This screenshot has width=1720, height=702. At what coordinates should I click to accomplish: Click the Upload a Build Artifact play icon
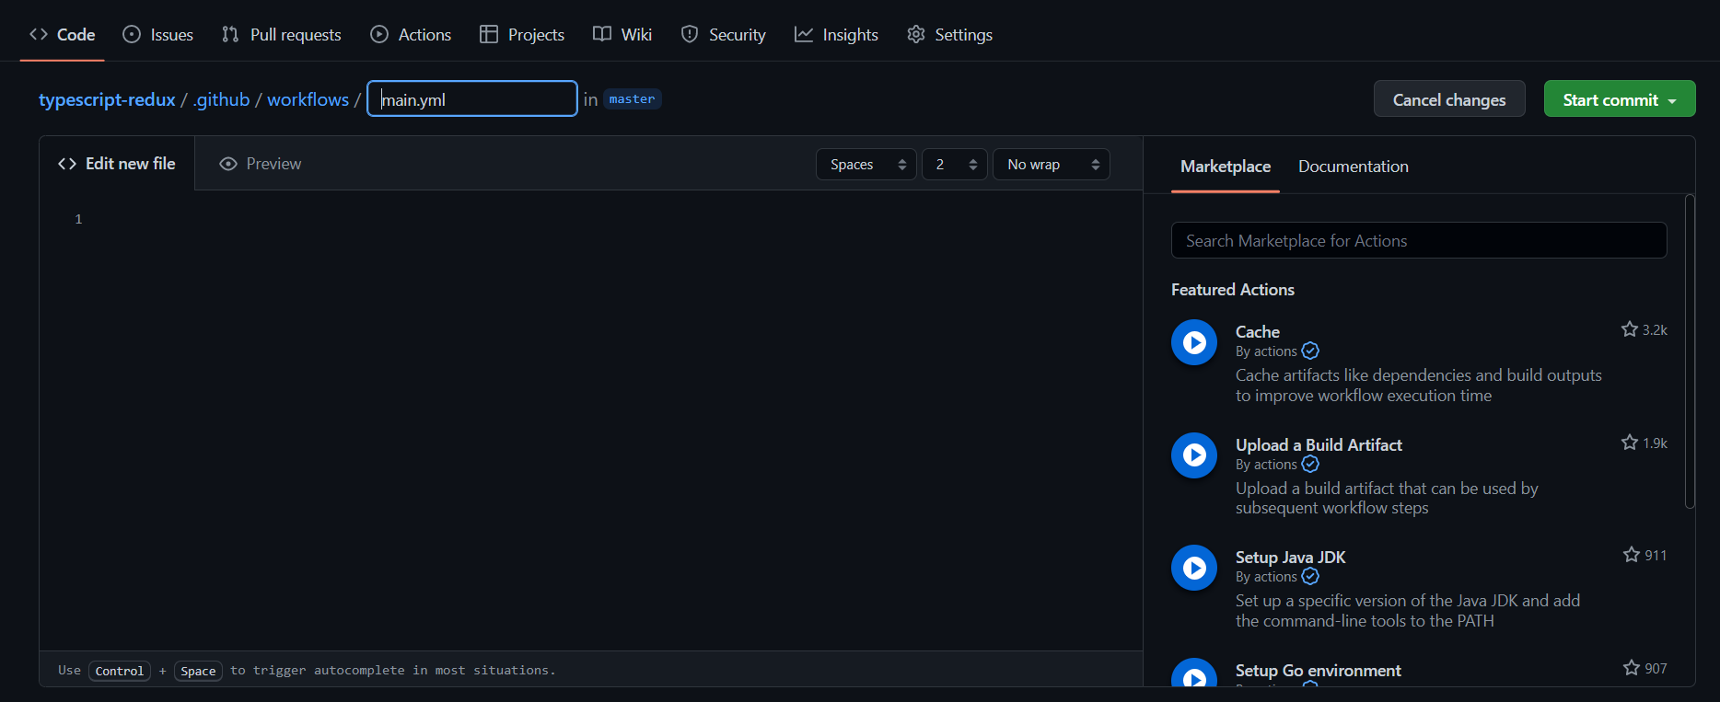(x=1194, y=455)
